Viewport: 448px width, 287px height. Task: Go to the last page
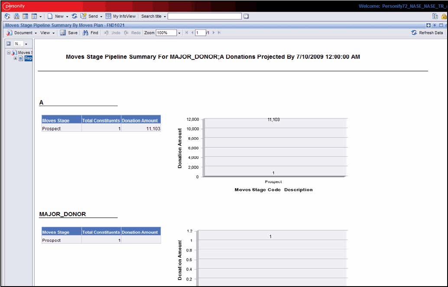[x=219, y=33]
